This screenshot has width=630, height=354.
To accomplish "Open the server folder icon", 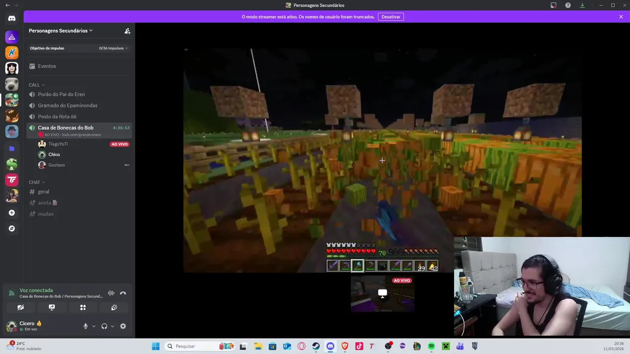I will tap(12, 148).
